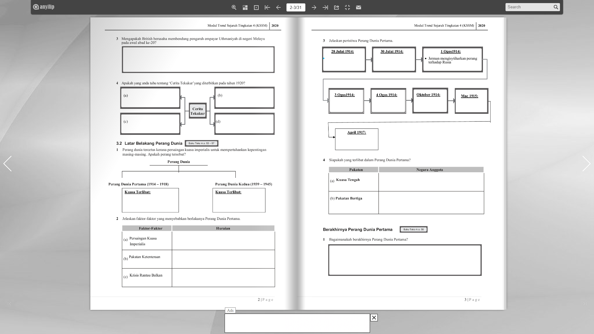
Task: Click the page number field 2-3/31
Action: 296,7
